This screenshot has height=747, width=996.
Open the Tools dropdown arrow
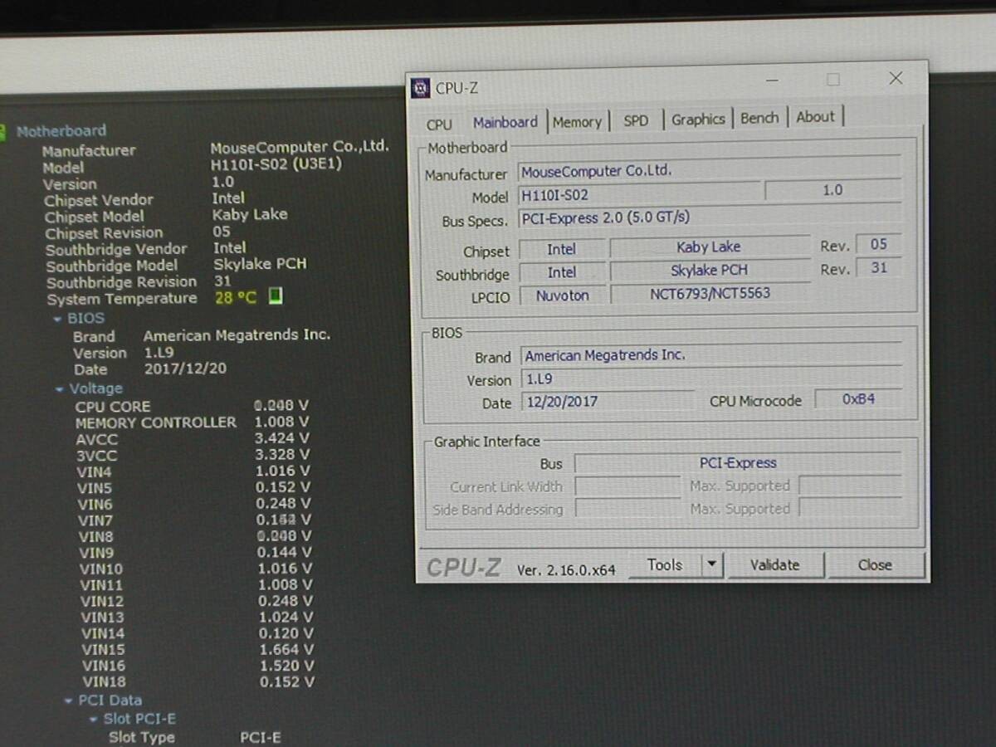(x=711, y=564)
